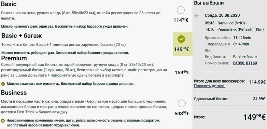
Task: Click the Business fare heading
Action: tap(14, 93)
